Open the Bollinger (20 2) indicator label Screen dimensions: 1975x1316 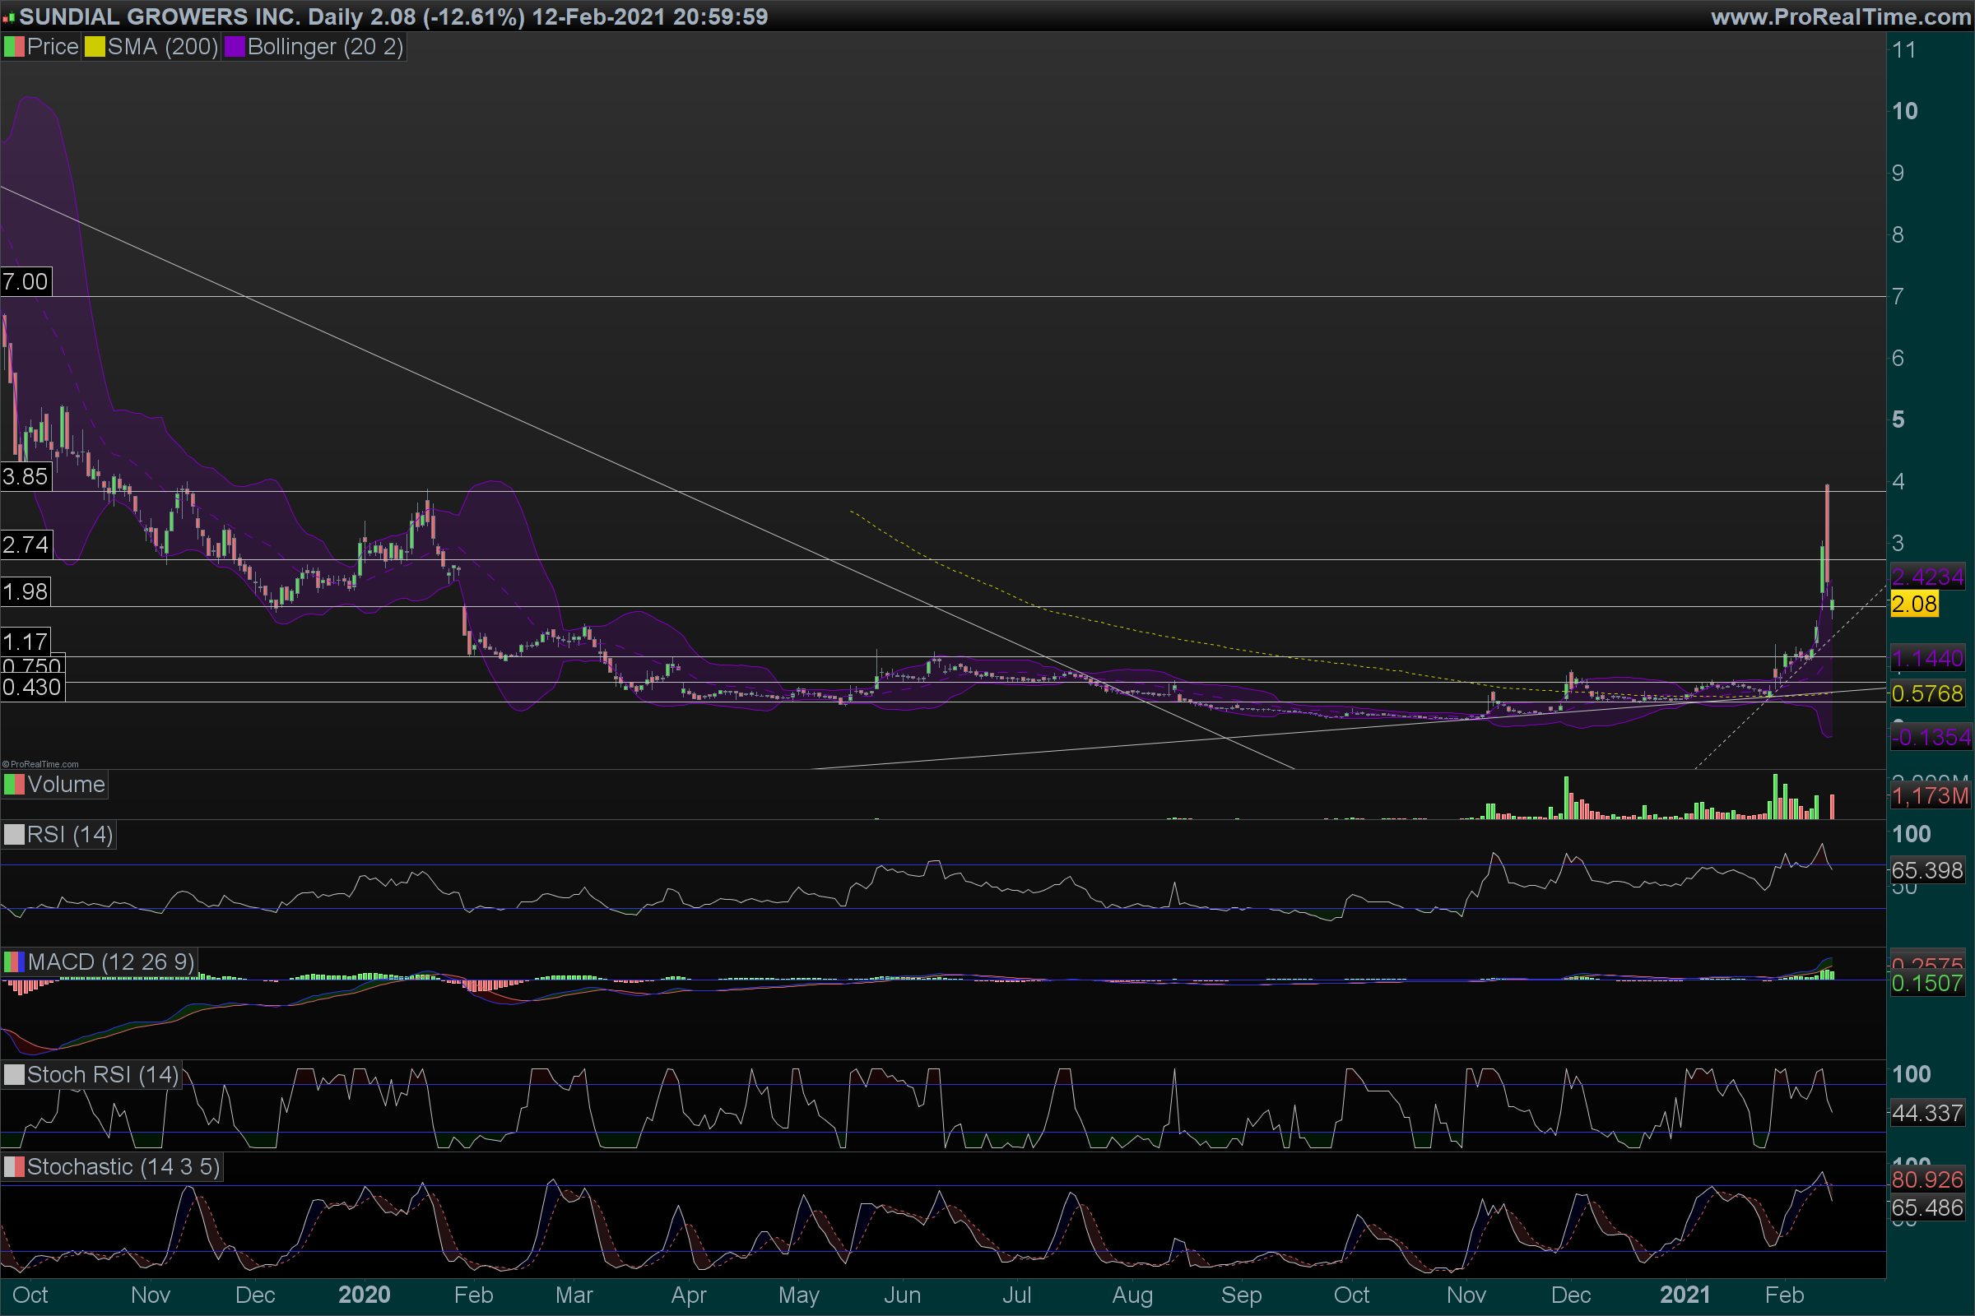pos(325,47)
